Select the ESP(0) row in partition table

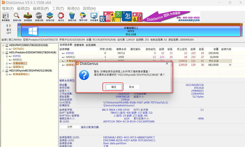coord(145,53)
